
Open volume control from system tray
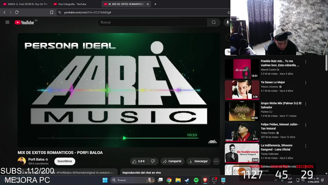pyautogui.click(x=303, y=180)
